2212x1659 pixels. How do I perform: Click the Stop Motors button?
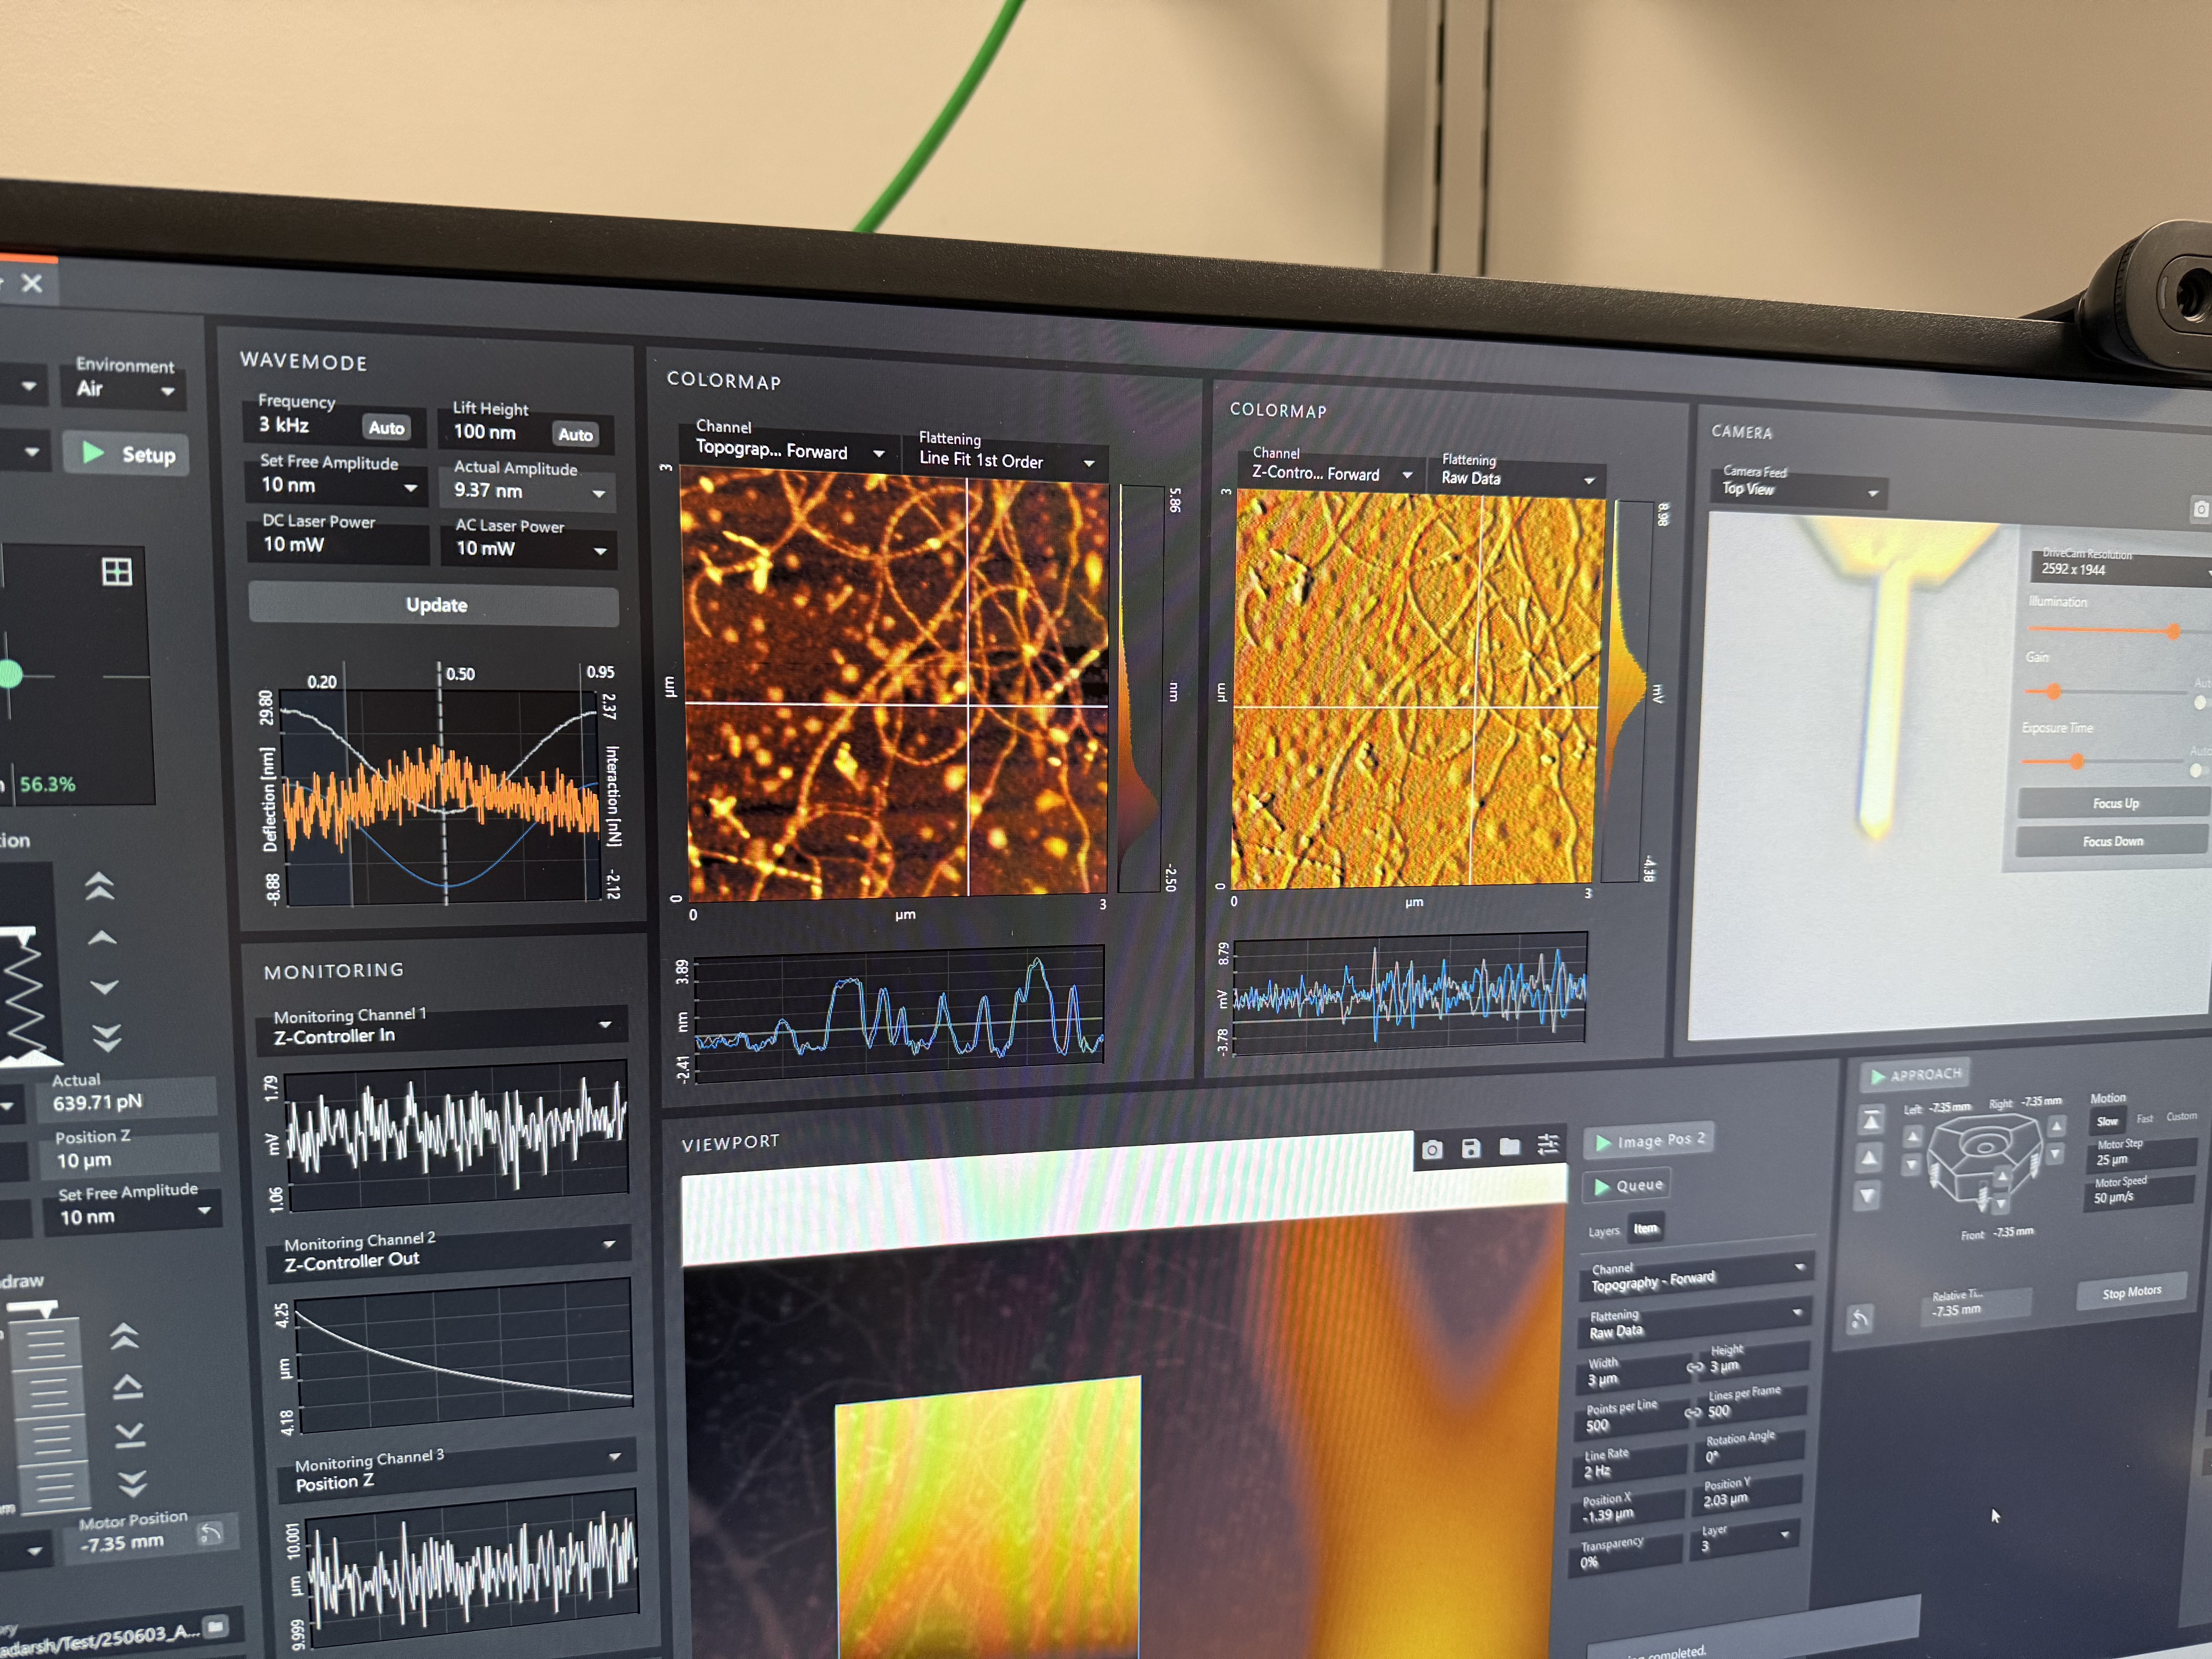(2131, 1292)
